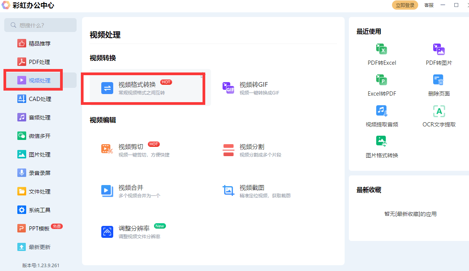469x271 pixels.
Task: Click the 视频编辑 section heading
Action: point(103,120)
